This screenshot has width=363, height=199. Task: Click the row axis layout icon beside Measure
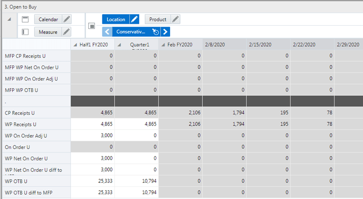coord(25,32)
